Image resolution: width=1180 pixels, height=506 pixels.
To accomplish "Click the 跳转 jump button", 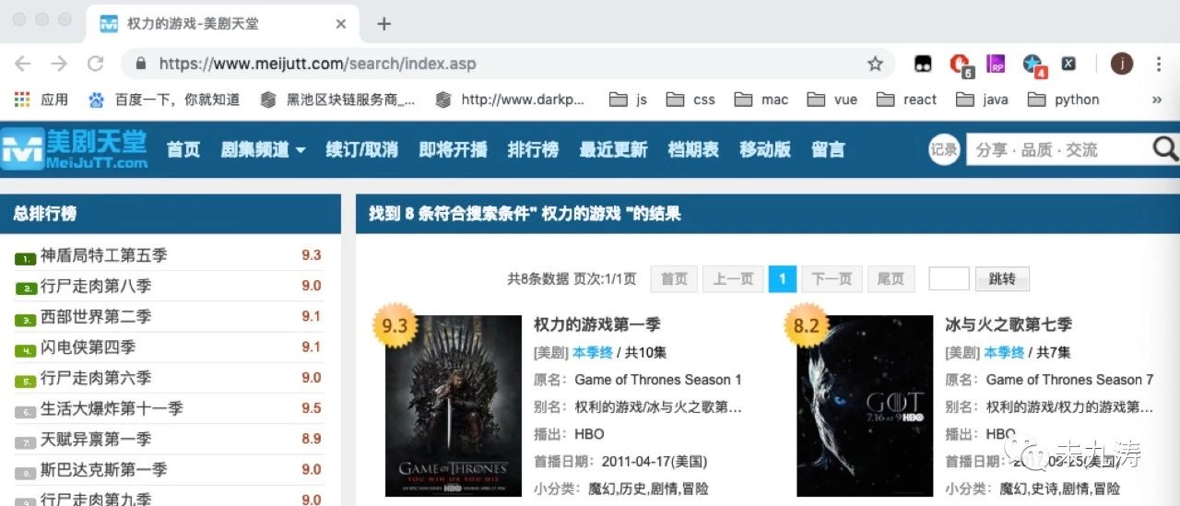I will [1002, 278].
